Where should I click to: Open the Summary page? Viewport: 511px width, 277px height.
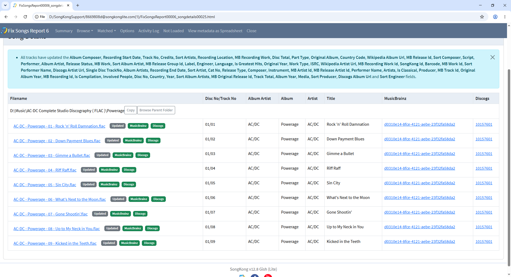(64, 31)
